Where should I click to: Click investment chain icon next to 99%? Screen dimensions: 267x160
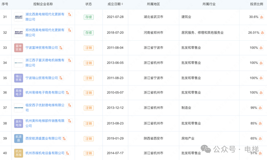tap(260, 108)
